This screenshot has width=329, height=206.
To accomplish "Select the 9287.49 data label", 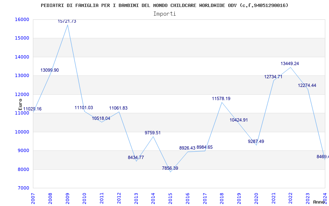I will [x=256, y=141].
